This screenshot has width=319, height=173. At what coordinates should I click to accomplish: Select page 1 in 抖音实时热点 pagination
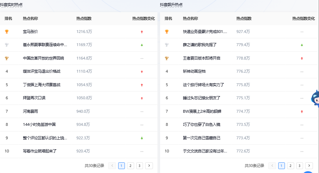tap(121, 166)
